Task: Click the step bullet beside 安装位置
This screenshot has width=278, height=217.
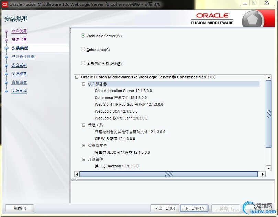Action: [7, 40]
